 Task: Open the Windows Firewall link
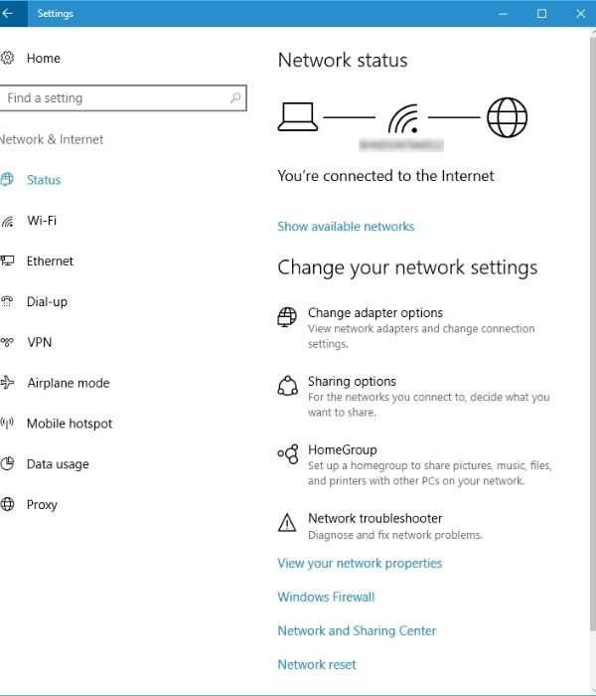click(326, 598)
